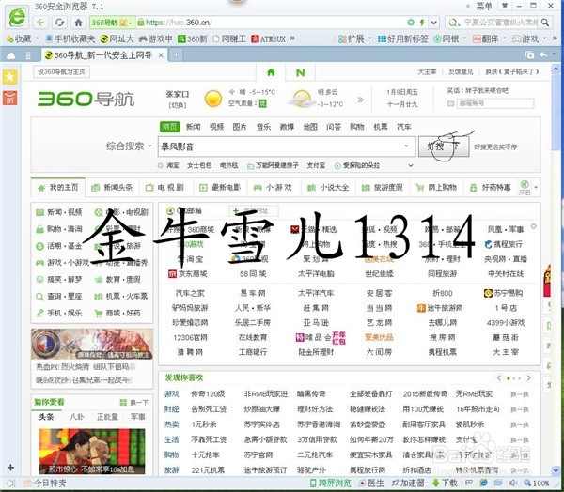
Task: Open 苏宁易购 link
Action: pyautogui.click(x=503, y=293)
